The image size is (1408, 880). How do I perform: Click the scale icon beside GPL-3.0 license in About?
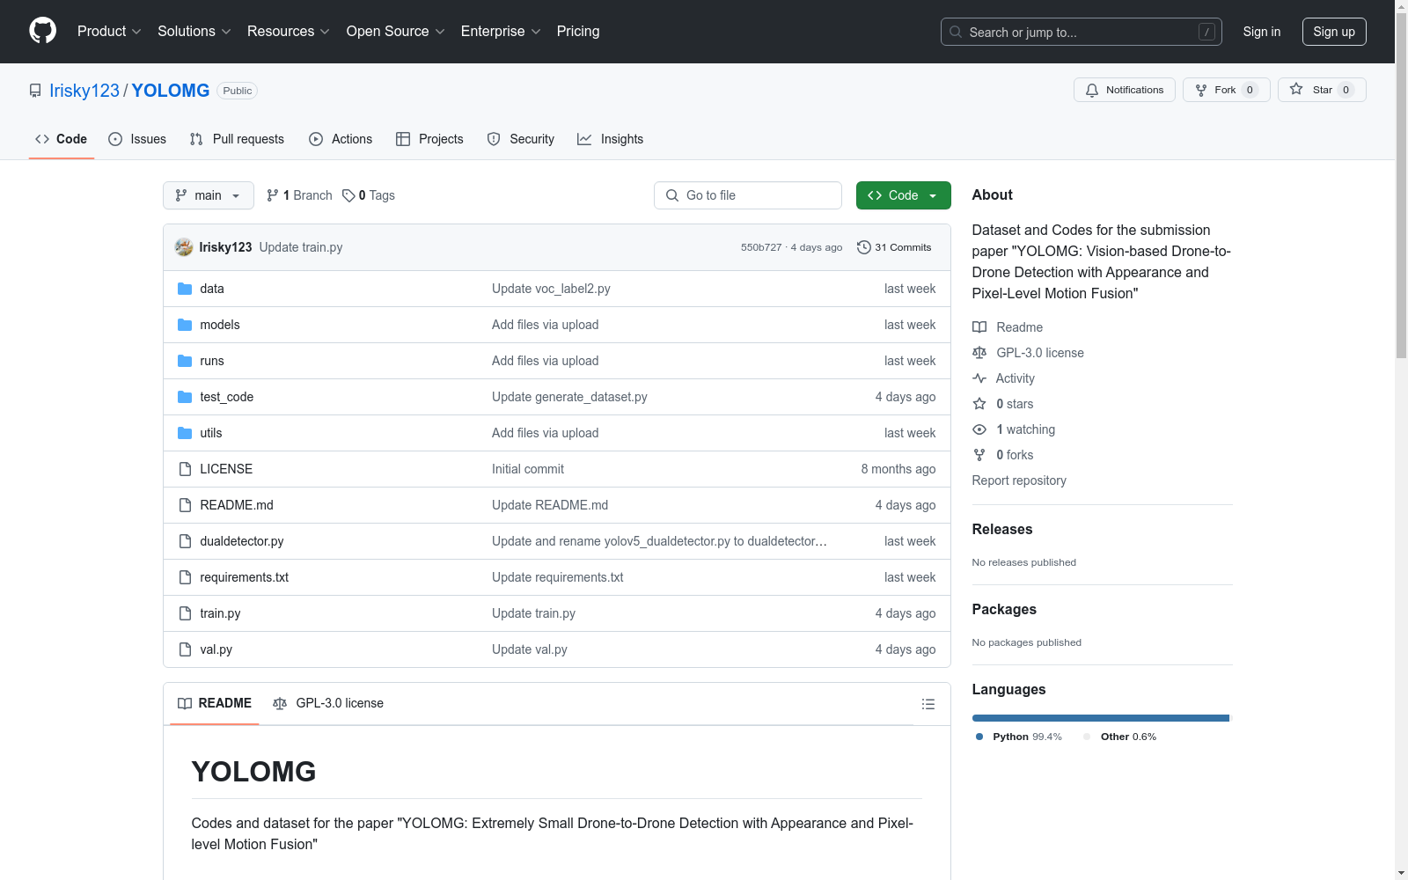[x=979, y=353]
